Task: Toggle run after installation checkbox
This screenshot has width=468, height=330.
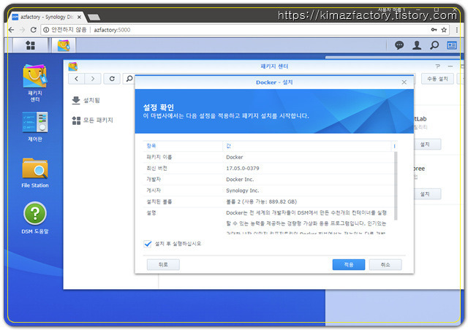Action: [148, 244]
